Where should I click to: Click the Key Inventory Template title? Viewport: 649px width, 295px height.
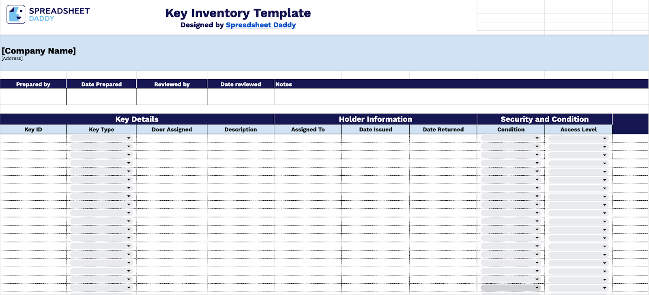[238, 13]
